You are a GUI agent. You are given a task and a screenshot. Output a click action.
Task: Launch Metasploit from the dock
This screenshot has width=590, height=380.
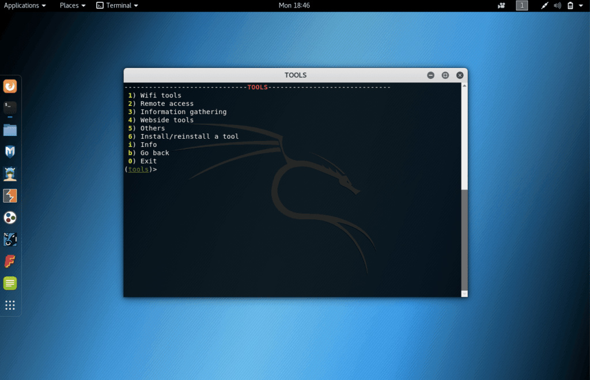click(x=10, y=151)
